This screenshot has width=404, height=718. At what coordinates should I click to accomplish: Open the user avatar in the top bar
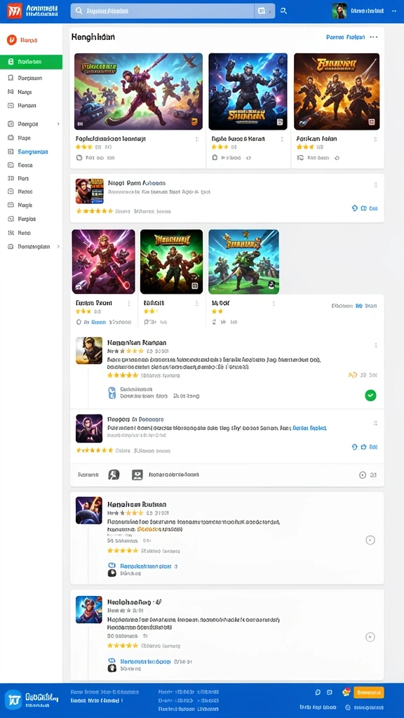point(339,11)
